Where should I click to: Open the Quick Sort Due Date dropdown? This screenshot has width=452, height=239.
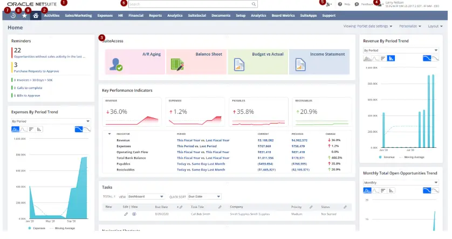pos(204,196)
